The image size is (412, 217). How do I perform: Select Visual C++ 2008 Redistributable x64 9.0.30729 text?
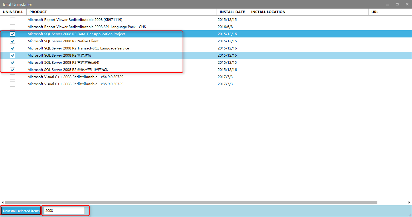(76, 77)
